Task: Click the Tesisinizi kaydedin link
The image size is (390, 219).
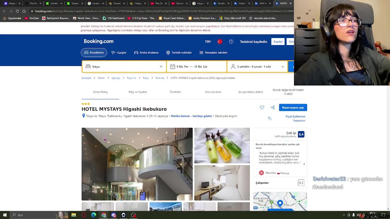Action: pyautogui.click(x=253, y=42)
